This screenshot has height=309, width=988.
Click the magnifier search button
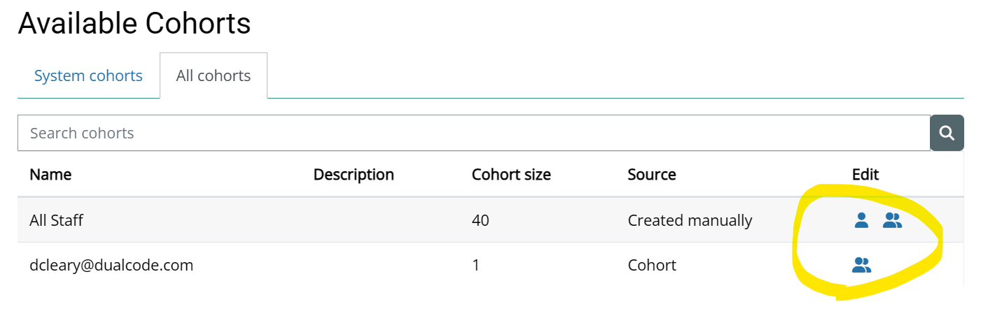click(947, 133)
